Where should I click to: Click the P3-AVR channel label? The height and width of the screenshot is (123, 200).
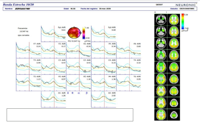coord(62,76)
